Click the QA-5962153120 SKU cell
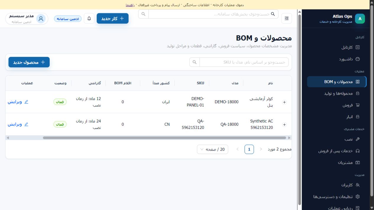The image size is (374, 210). pos(192,124)
